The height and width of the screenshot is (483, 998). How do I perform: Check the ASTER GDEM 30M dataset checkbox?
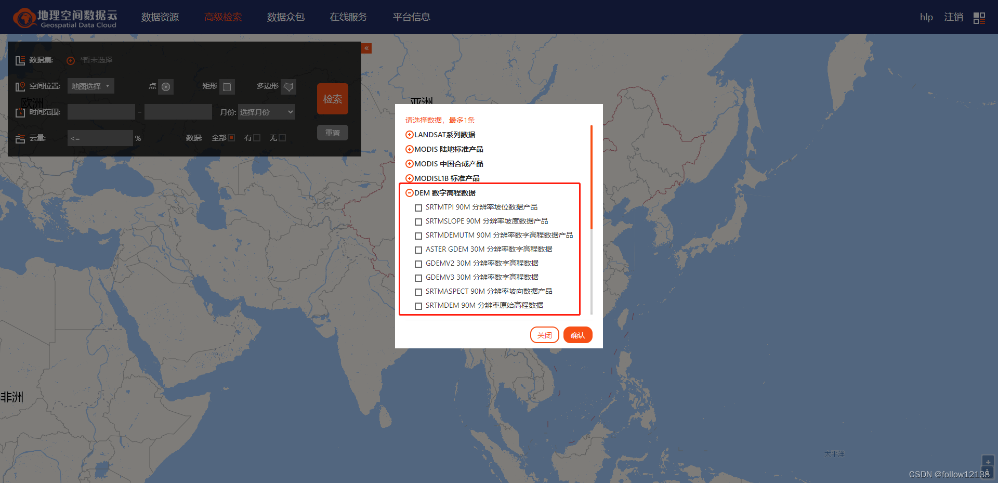pos(418,250)
